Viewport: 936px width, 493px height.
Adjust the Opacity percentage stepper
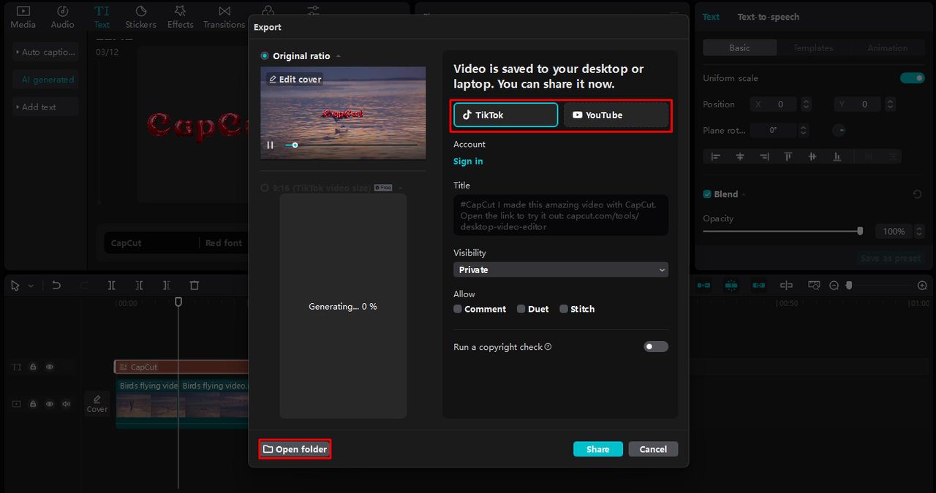coord(918,232)
